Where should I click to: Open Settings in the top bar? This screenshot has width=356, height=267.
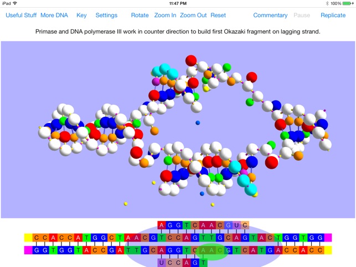106,15
